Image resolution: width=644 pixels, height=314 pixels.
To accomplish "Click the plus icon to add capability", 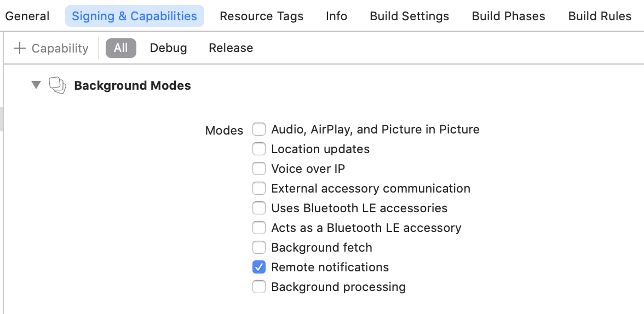I will click(20, 48).
